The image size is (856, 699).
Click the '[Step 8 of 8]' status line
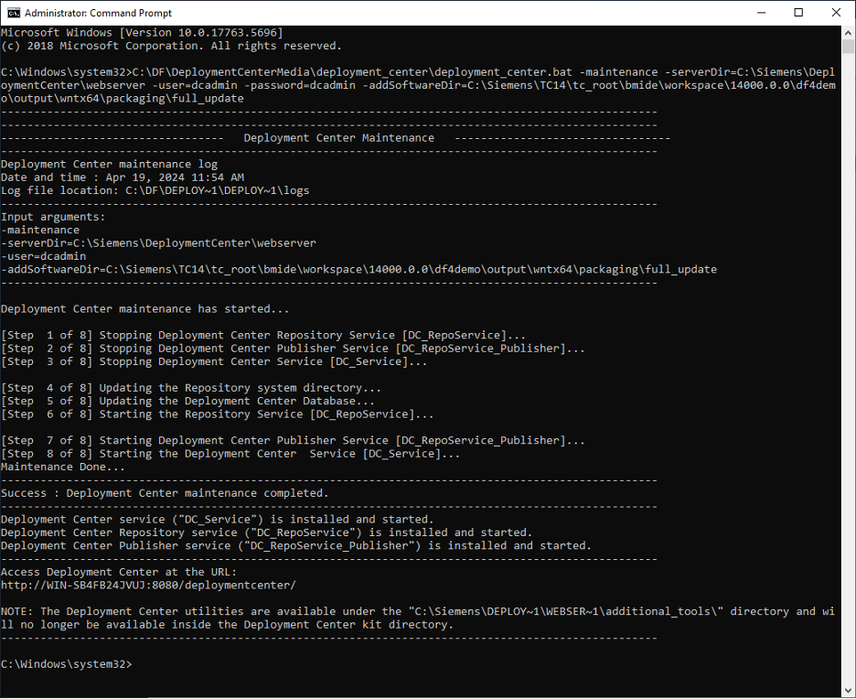[x=50, y=453]
